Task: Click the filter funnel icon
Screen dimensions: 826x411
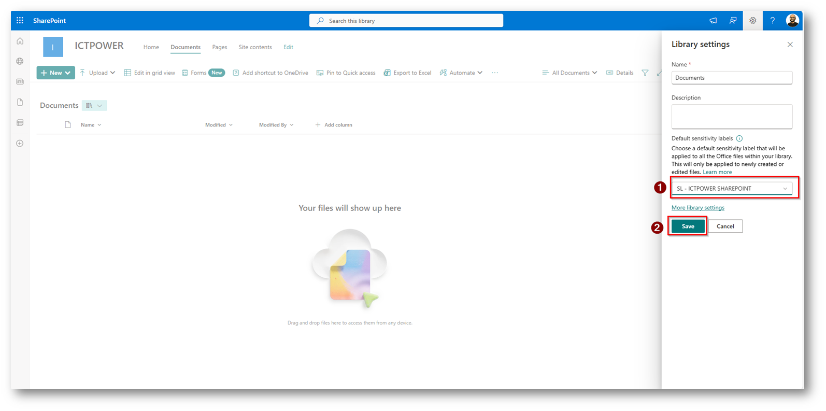Action: (645, 73)
